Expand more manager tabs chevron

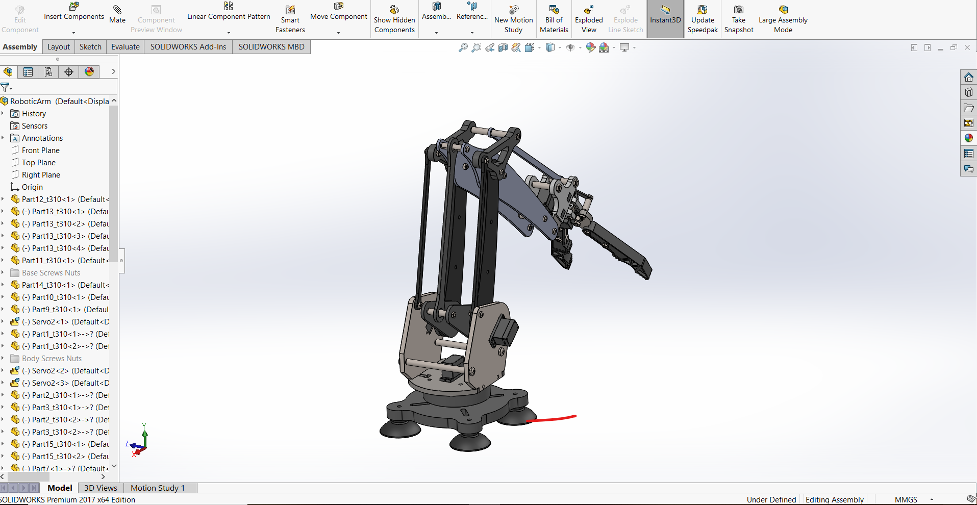[x=113, y=71]
